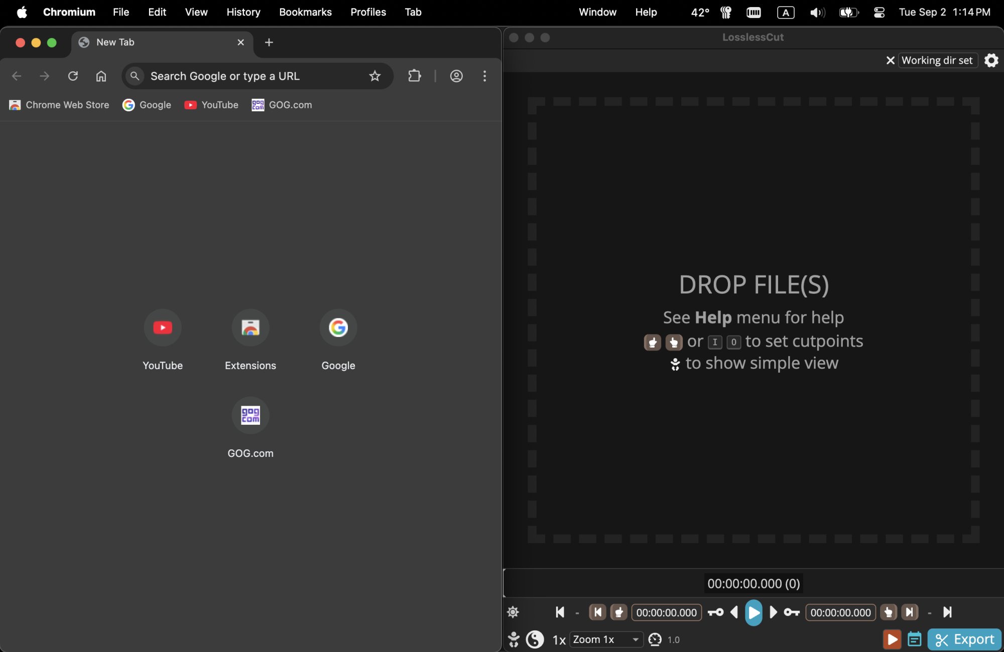This screenshot has width=1004, height=652.
Task: Seek to next keyframe key icon
Action: [x=792, y=612]
